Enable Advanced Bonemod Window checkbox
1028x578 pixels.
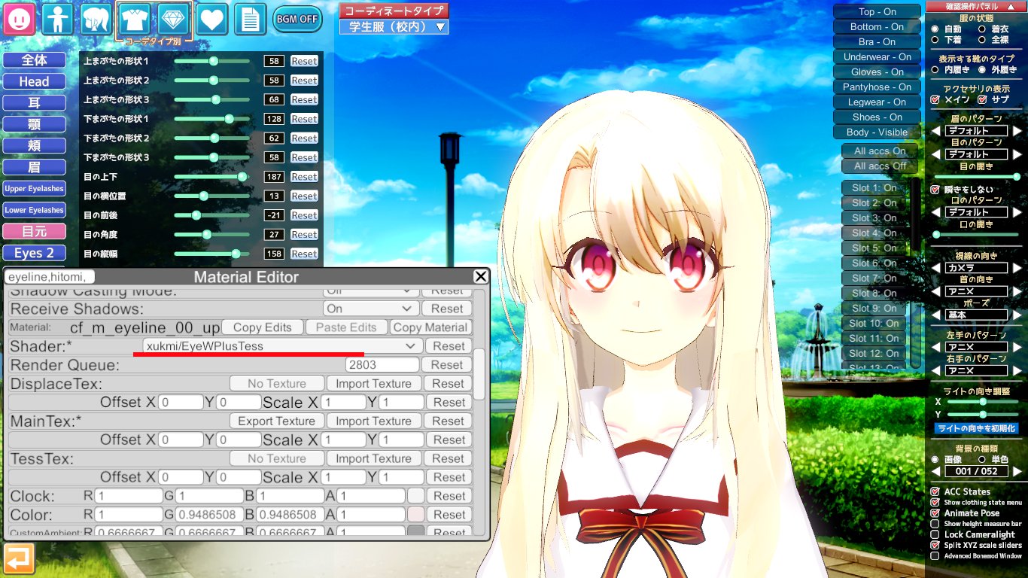[935, 556]
